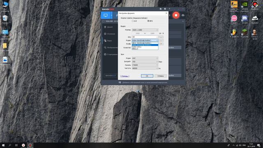Open the pink osu! desktop shortcut
Screen dimensions: 263x148
click(x=234, y=19)
